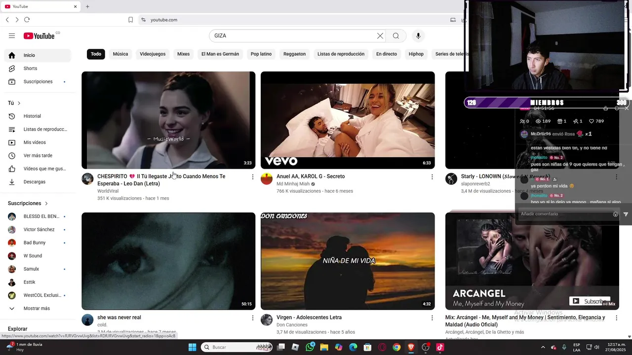
Task: Open Samulx subscription channel
Action: coord(38,269)
